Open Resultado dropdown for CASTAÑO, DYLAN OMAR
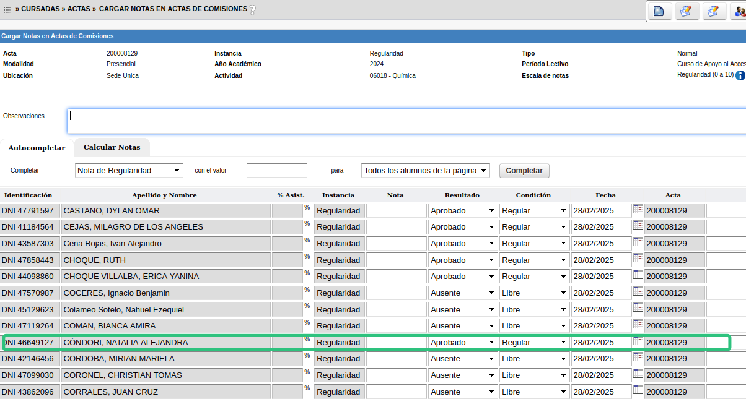This screenshot has width=746, height=399. [462, 211]
